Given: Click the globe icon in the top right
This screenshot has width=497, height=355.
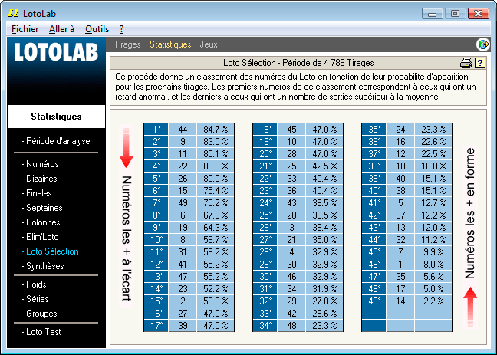Looking at the screenshot, I should 483,44.
